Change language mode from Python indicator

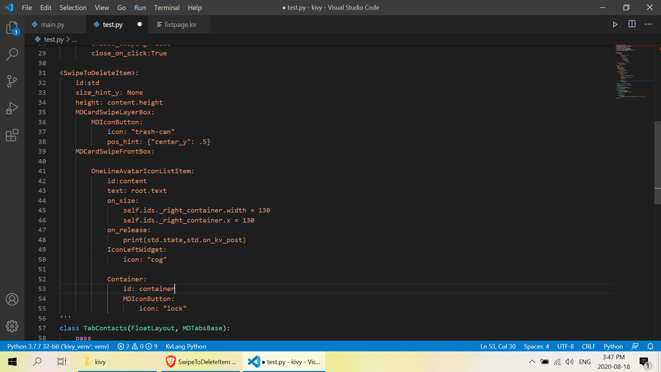tap(613, 347)
